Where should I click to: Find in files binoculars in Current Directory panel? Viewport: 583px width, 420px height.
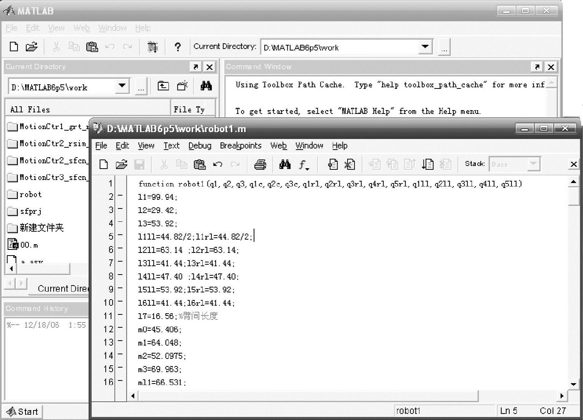(206, 86)
